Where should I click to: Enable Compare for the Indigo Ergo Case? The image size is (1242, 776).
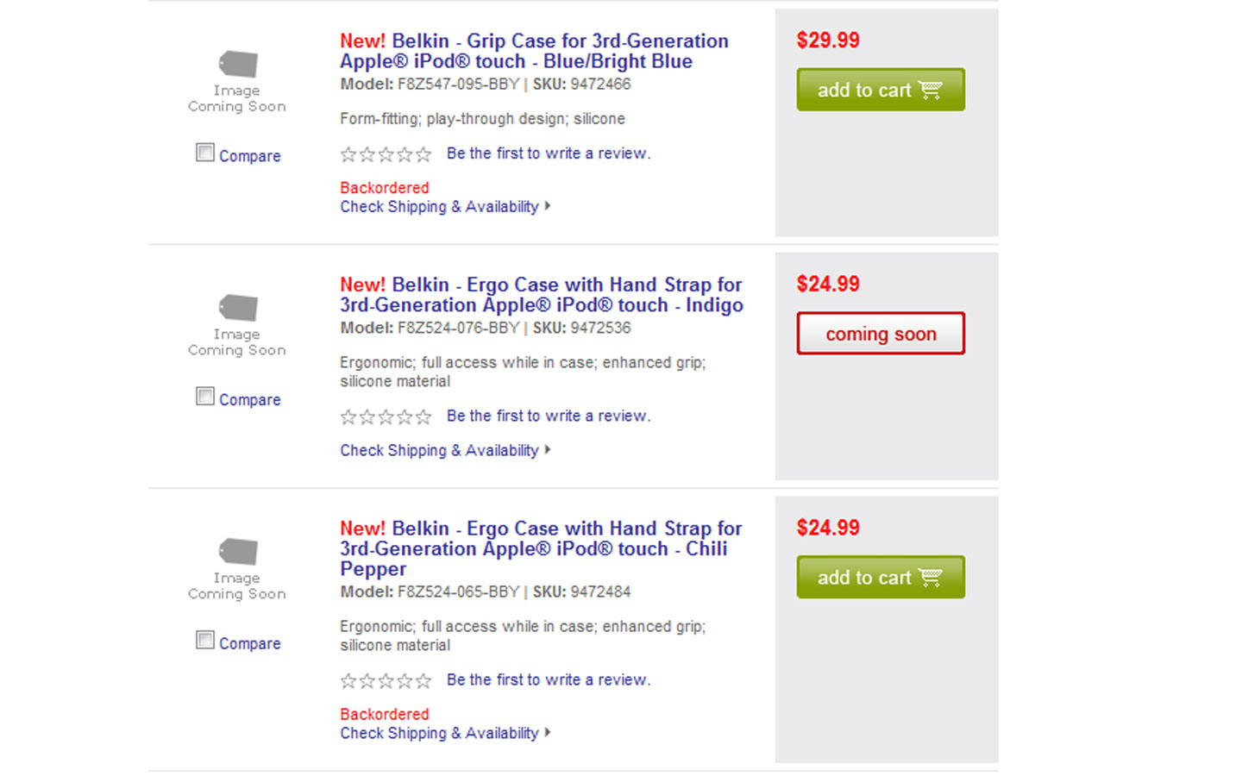[x=205, y=397]
